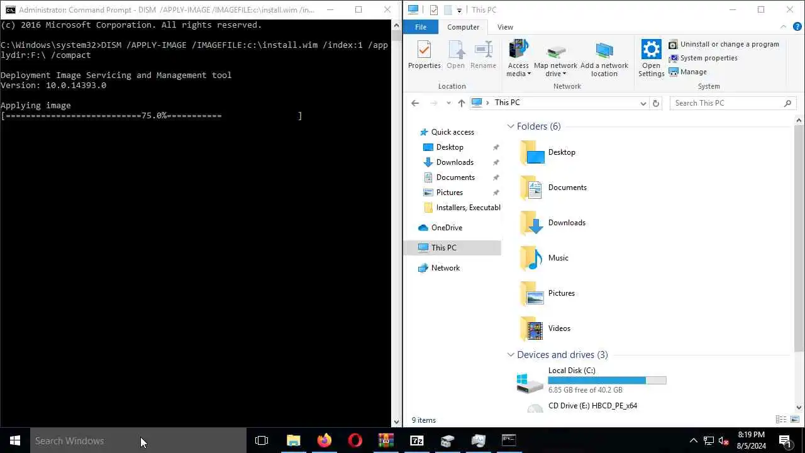Switch to Command Prompt taskbar icon
805x453 pixels.
pos(509,440)
